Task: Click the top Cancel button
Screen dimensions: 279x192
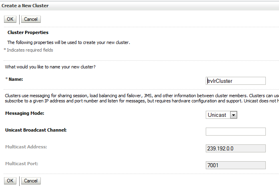Action: (x=31, y=19)
